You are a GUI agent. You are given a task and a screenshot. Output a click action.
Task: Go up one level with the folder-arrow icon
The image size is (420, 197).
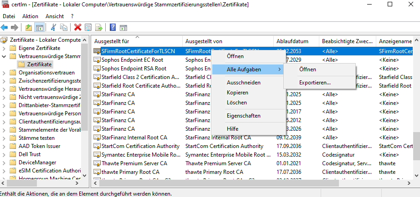[28, 27]
